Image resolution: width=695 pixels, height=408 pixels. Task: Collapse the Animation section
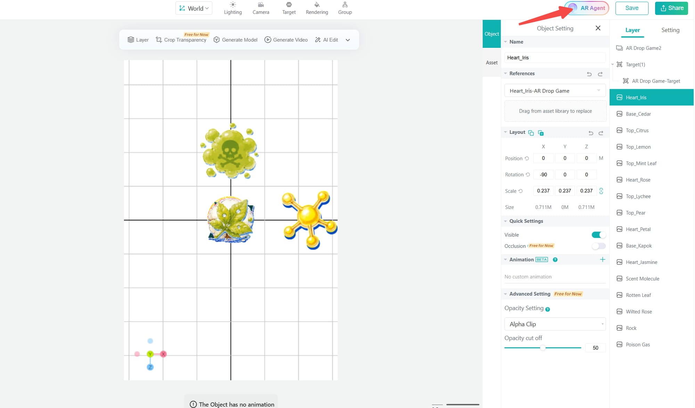pyautogui.click(x=506, y=259)
